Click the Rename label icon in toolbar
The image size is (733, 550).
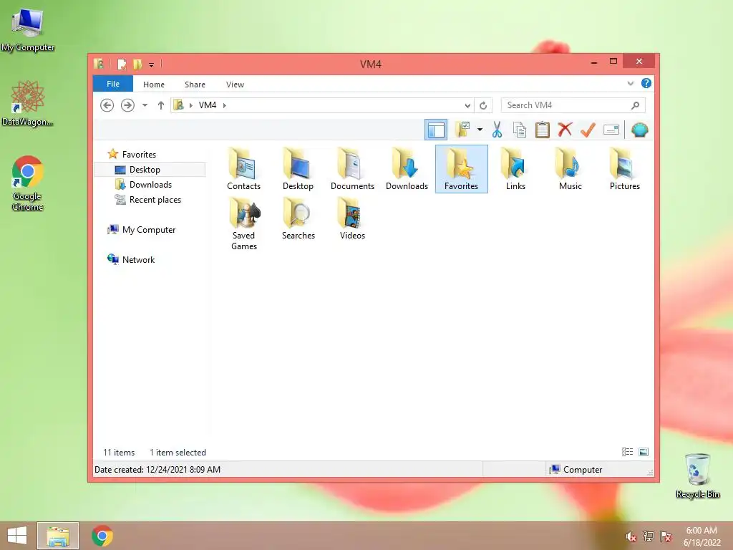pos(611,130)
